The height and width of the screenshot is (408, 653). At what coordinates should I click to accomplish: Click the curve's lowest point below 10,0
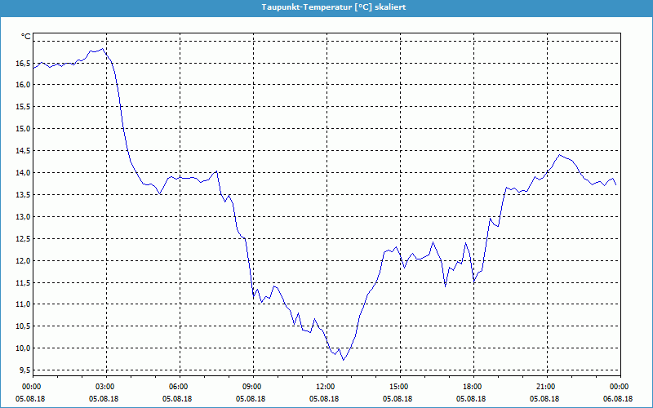tap(344, 360)
